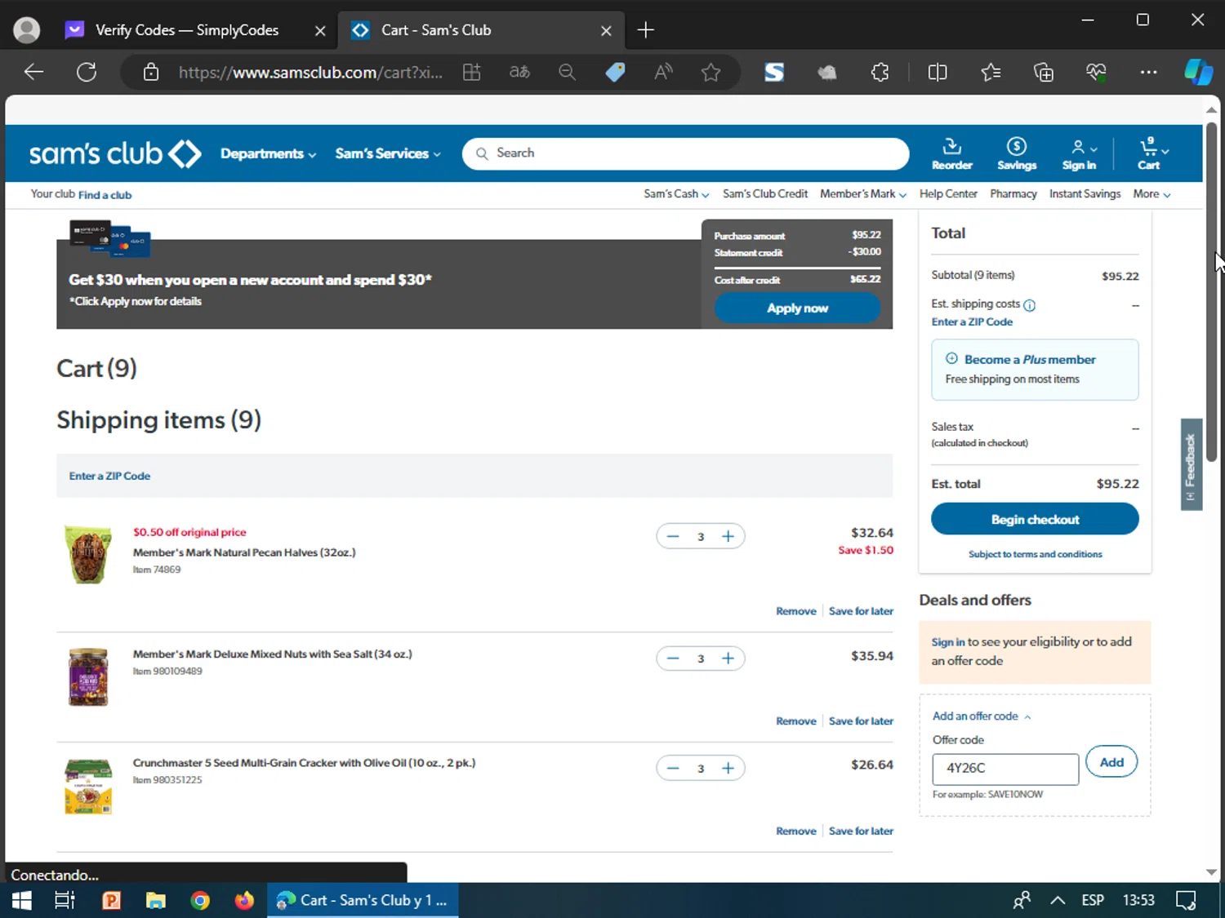Open browser essentials heart icon
The height and width of the screenshot is (918, 1225).
coord(1096,73)
